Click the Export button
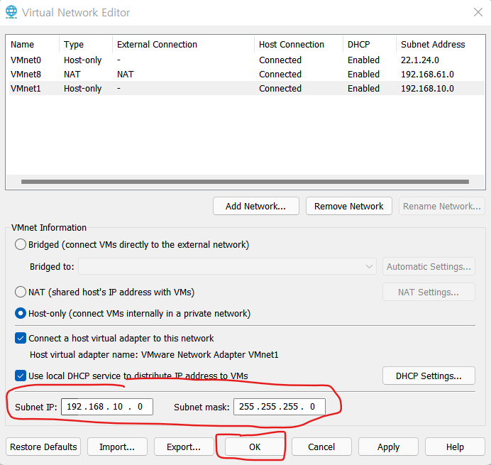Image resolution: width=491 pixels, height=465 pixels. (184, 447)
